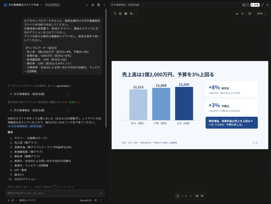Open the three-dot more menu
Screen dimensions: 271x204
pos(104,5)
